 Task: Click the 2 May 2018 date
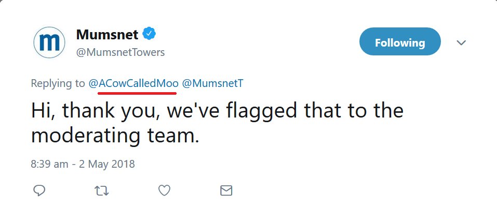point(107,165)
